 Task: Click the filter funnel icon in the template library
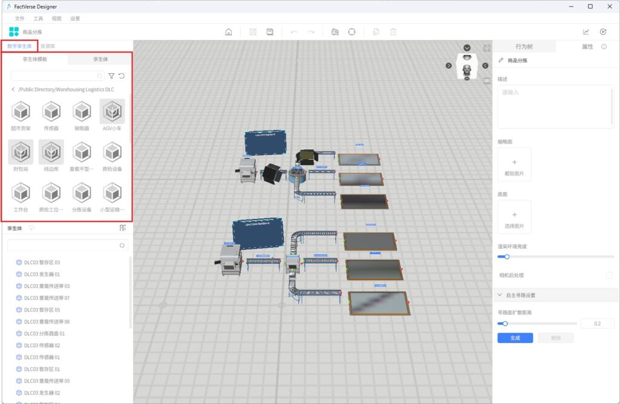(x=111, y=76)
